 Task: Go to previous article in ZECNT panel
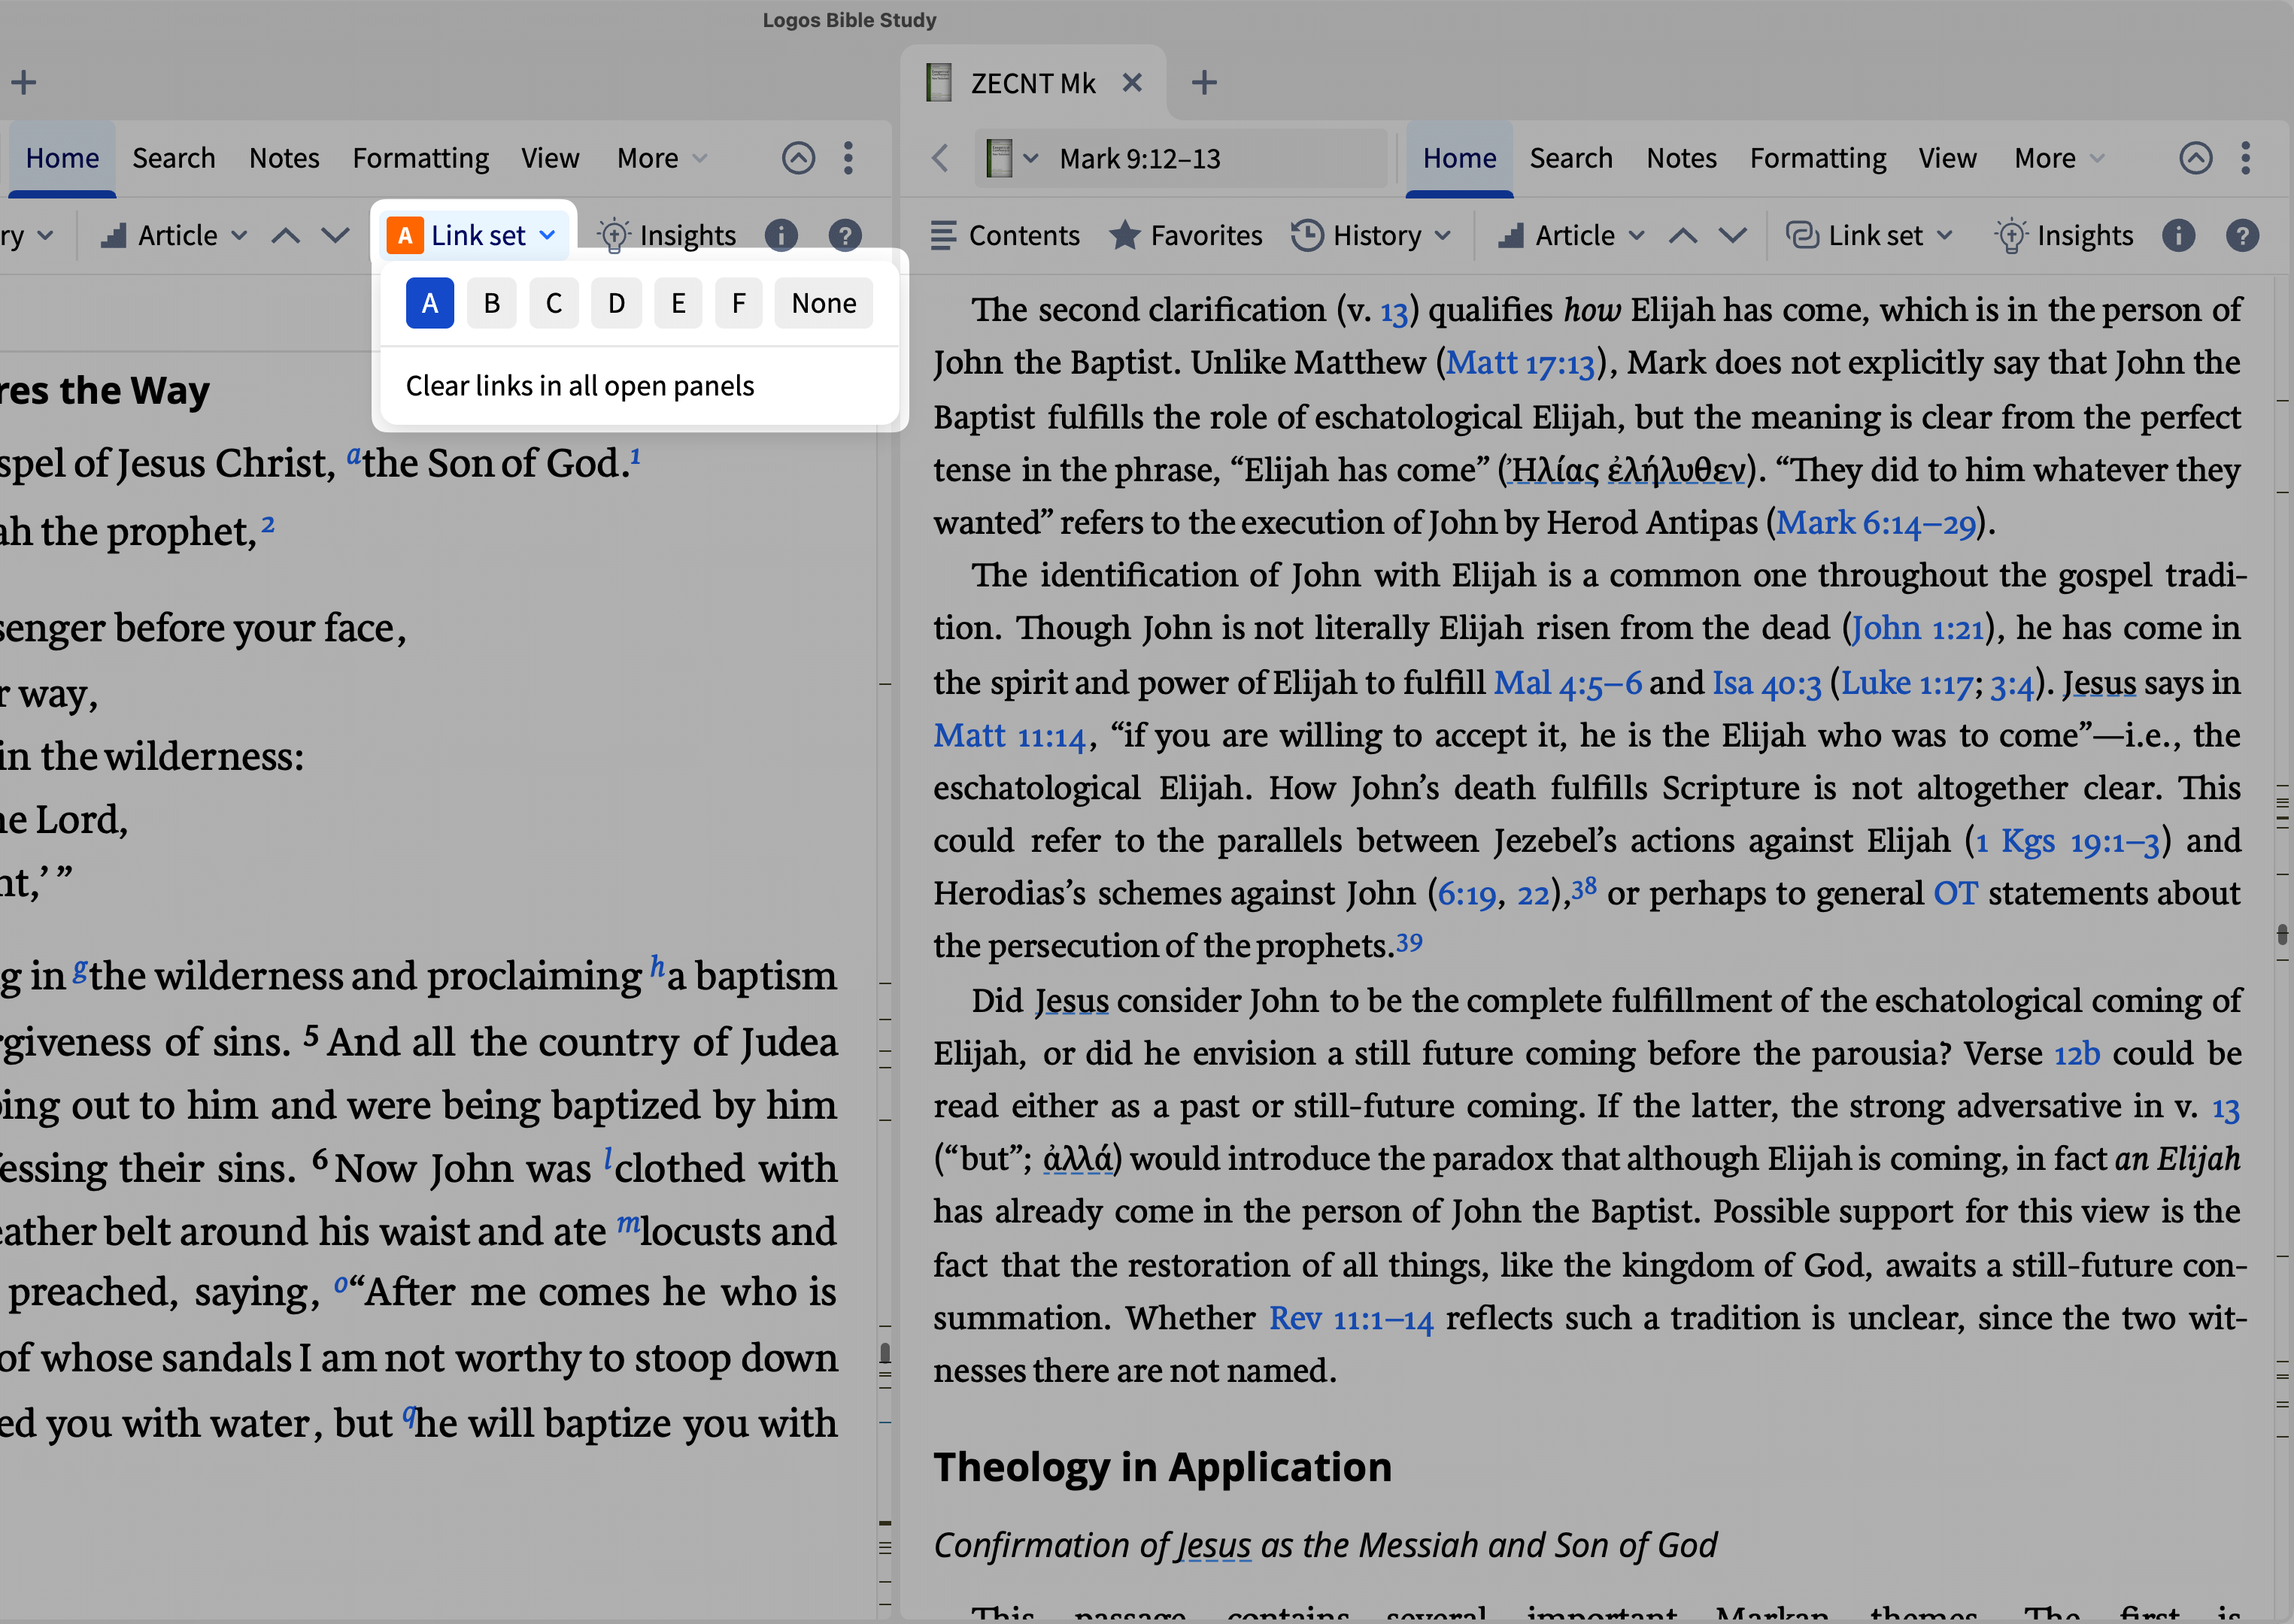click(x=1683, y=236)
